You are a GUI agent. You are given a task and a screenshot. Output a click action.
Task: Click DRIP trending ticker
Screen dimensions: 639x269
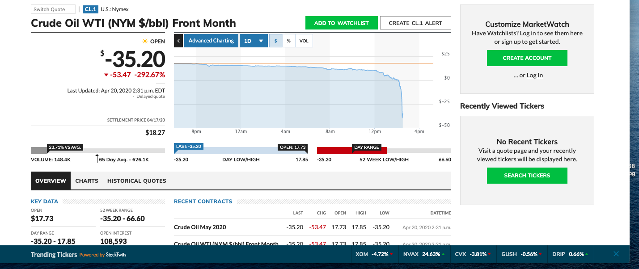571,254
